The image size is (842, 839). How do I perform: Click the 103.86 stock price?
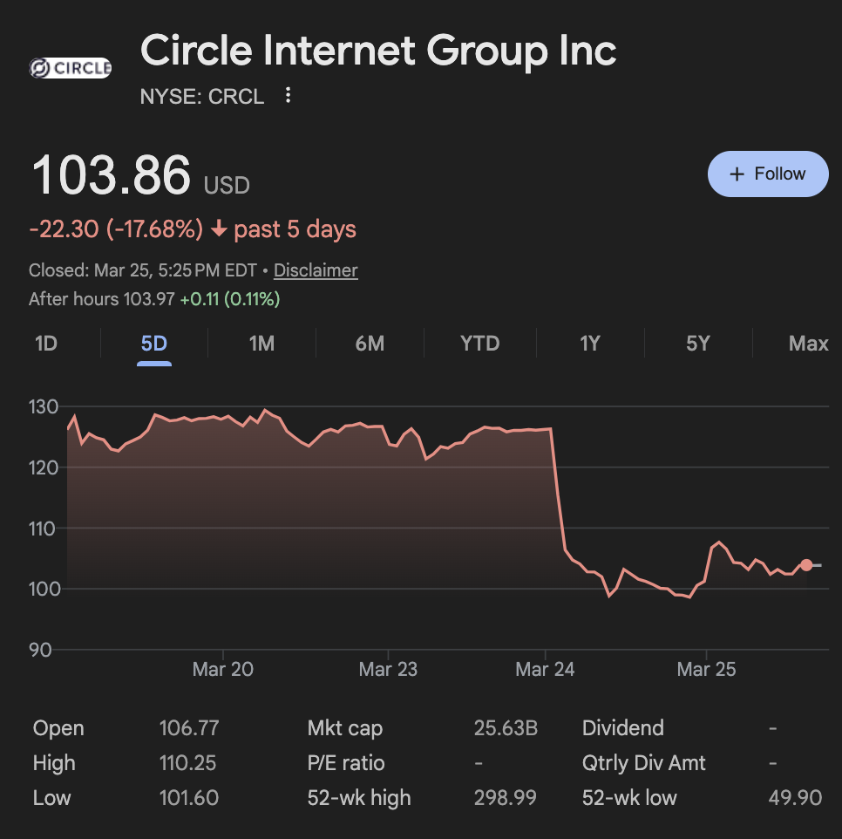[111, 174]
